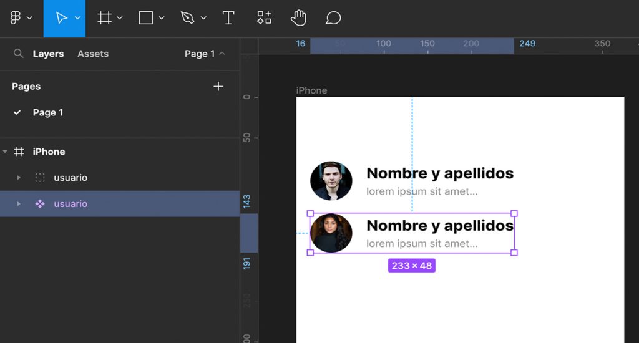Open shape tools dropdown arrow

coord(162,18)
